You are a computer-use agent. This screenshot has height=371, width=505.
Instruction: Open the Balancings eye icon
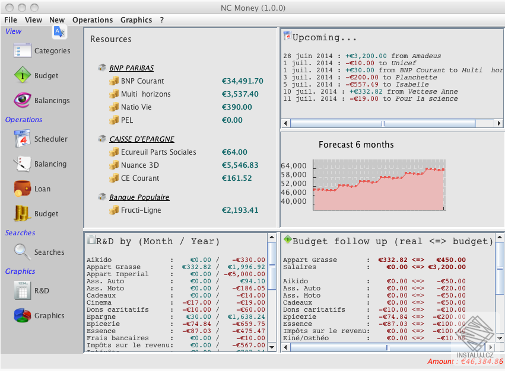[22, 100]
